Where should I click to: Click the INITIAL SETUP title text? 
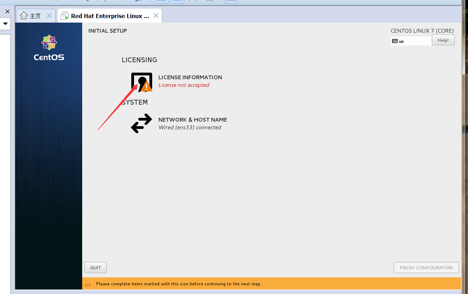click(108, 31)
